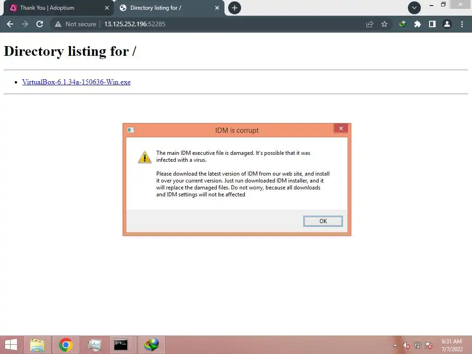Open Internet Download Manager taskbar icon

click(x=151, y=345)
